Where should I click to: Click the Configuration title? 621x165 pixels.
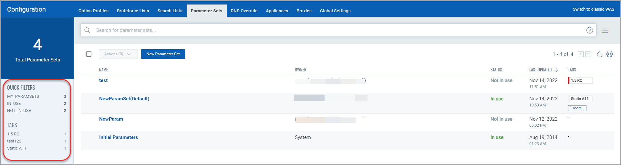(x=26, y=10)
